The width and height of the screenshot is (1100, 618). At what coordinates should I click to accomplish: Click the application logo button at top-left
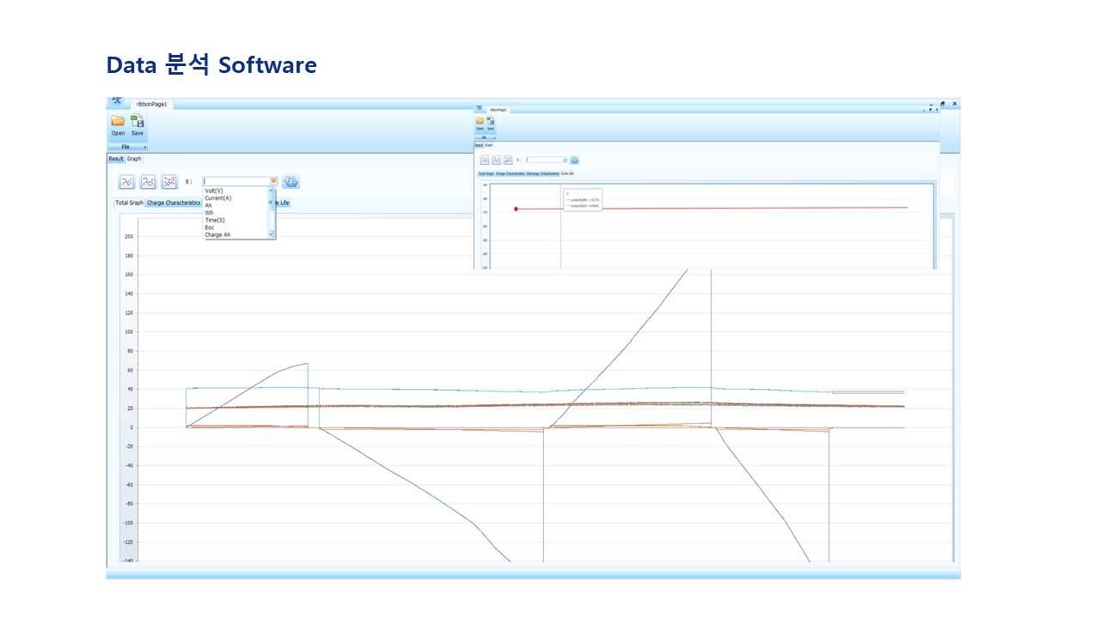117,101
